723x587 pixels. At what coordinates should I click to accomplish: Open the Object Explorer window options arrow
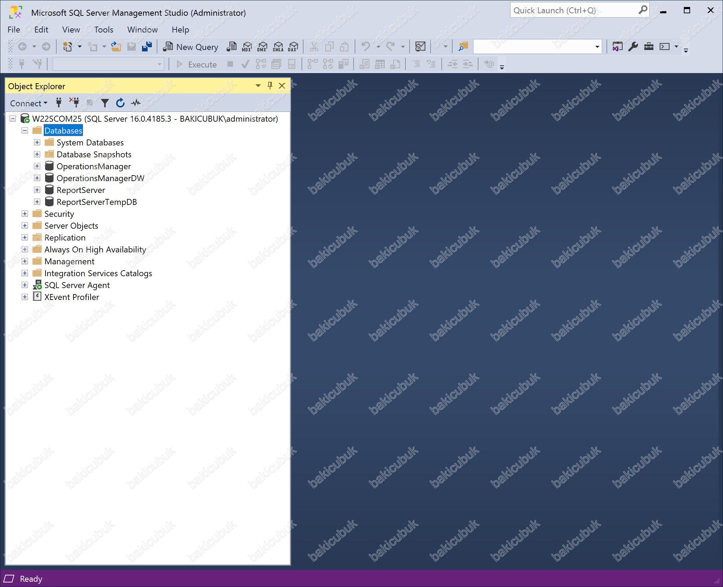coord(258,86)
